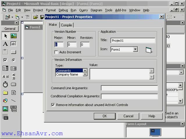The image size is (186, 139).
Task: Confirm project properties with OK
Action: pos(105,116)
